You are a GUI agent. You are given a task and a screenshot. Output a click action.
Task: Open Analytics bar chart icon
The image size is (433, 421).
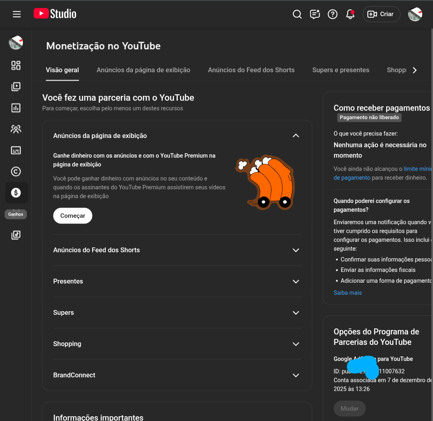[x=16, y=108]
